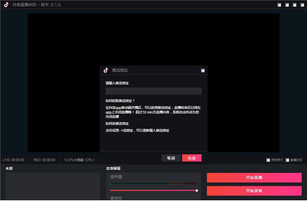Image resolution: width=307 pixels, height=208 pixels.
Task: Click the 开始录制 button
Action: (254, 191)
